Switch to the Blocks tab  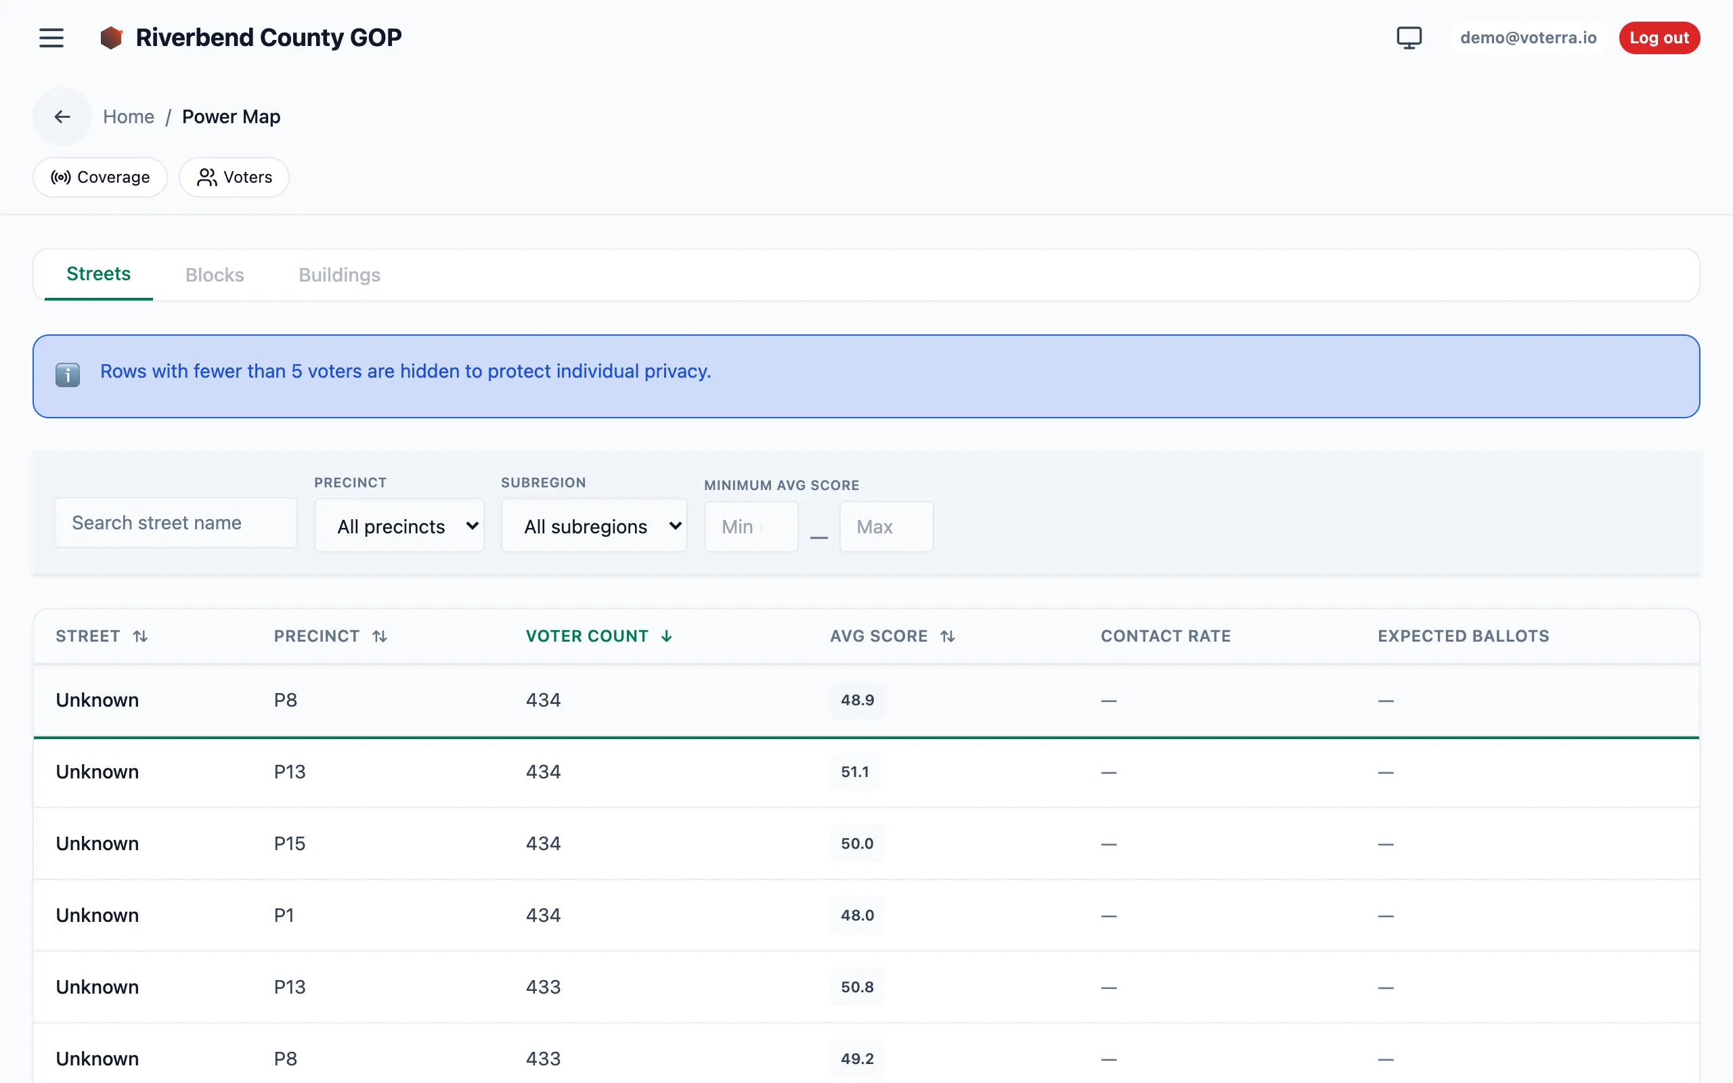coord(215,275)
